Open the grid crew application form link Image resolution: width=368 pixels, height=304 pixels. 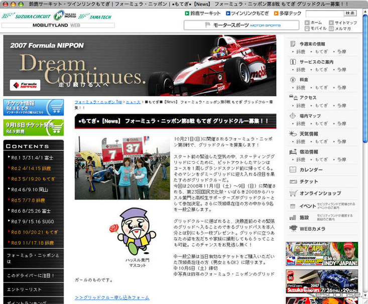click(112, 297)
